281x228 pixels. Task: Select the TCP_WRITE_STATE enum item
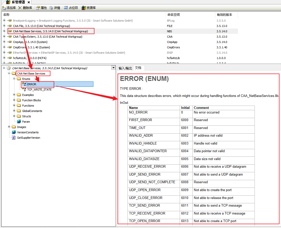point(39,90)
